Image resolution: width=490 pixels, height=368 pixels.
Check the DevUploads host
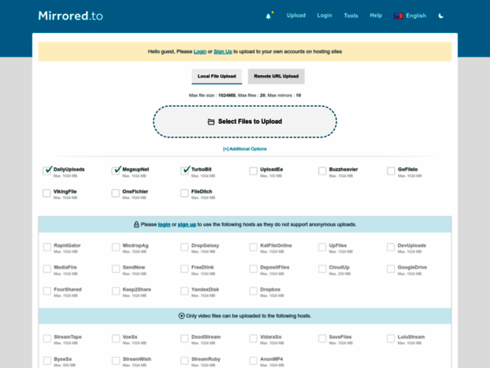coord(391,247)
